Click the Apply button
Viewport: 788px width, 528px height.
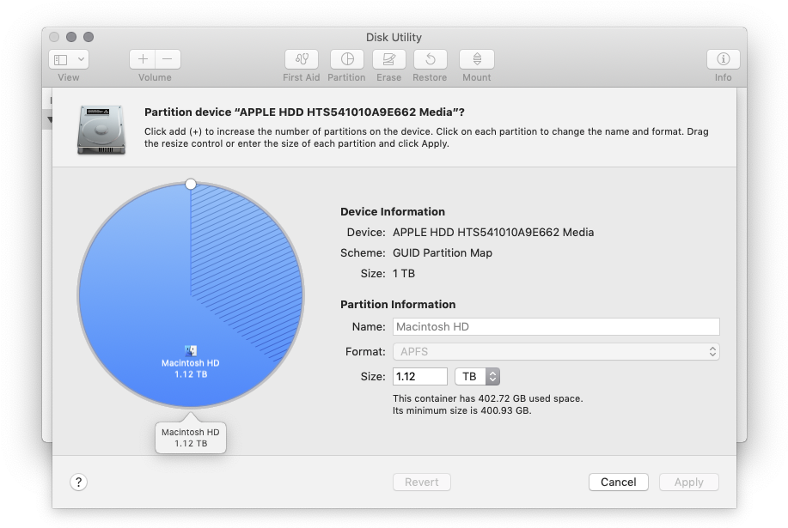click(689, 482)
